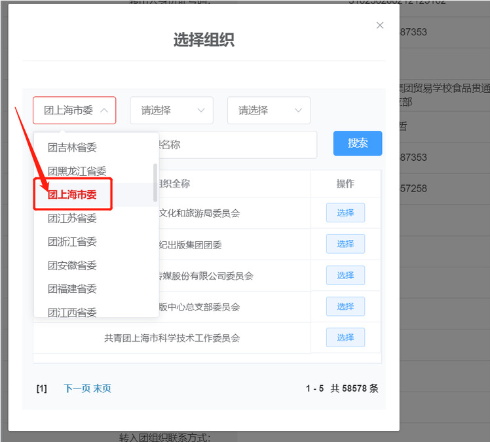Open the third 请选择 dropdown
This screenshot has width=490, height=442.
coord(269,110)
